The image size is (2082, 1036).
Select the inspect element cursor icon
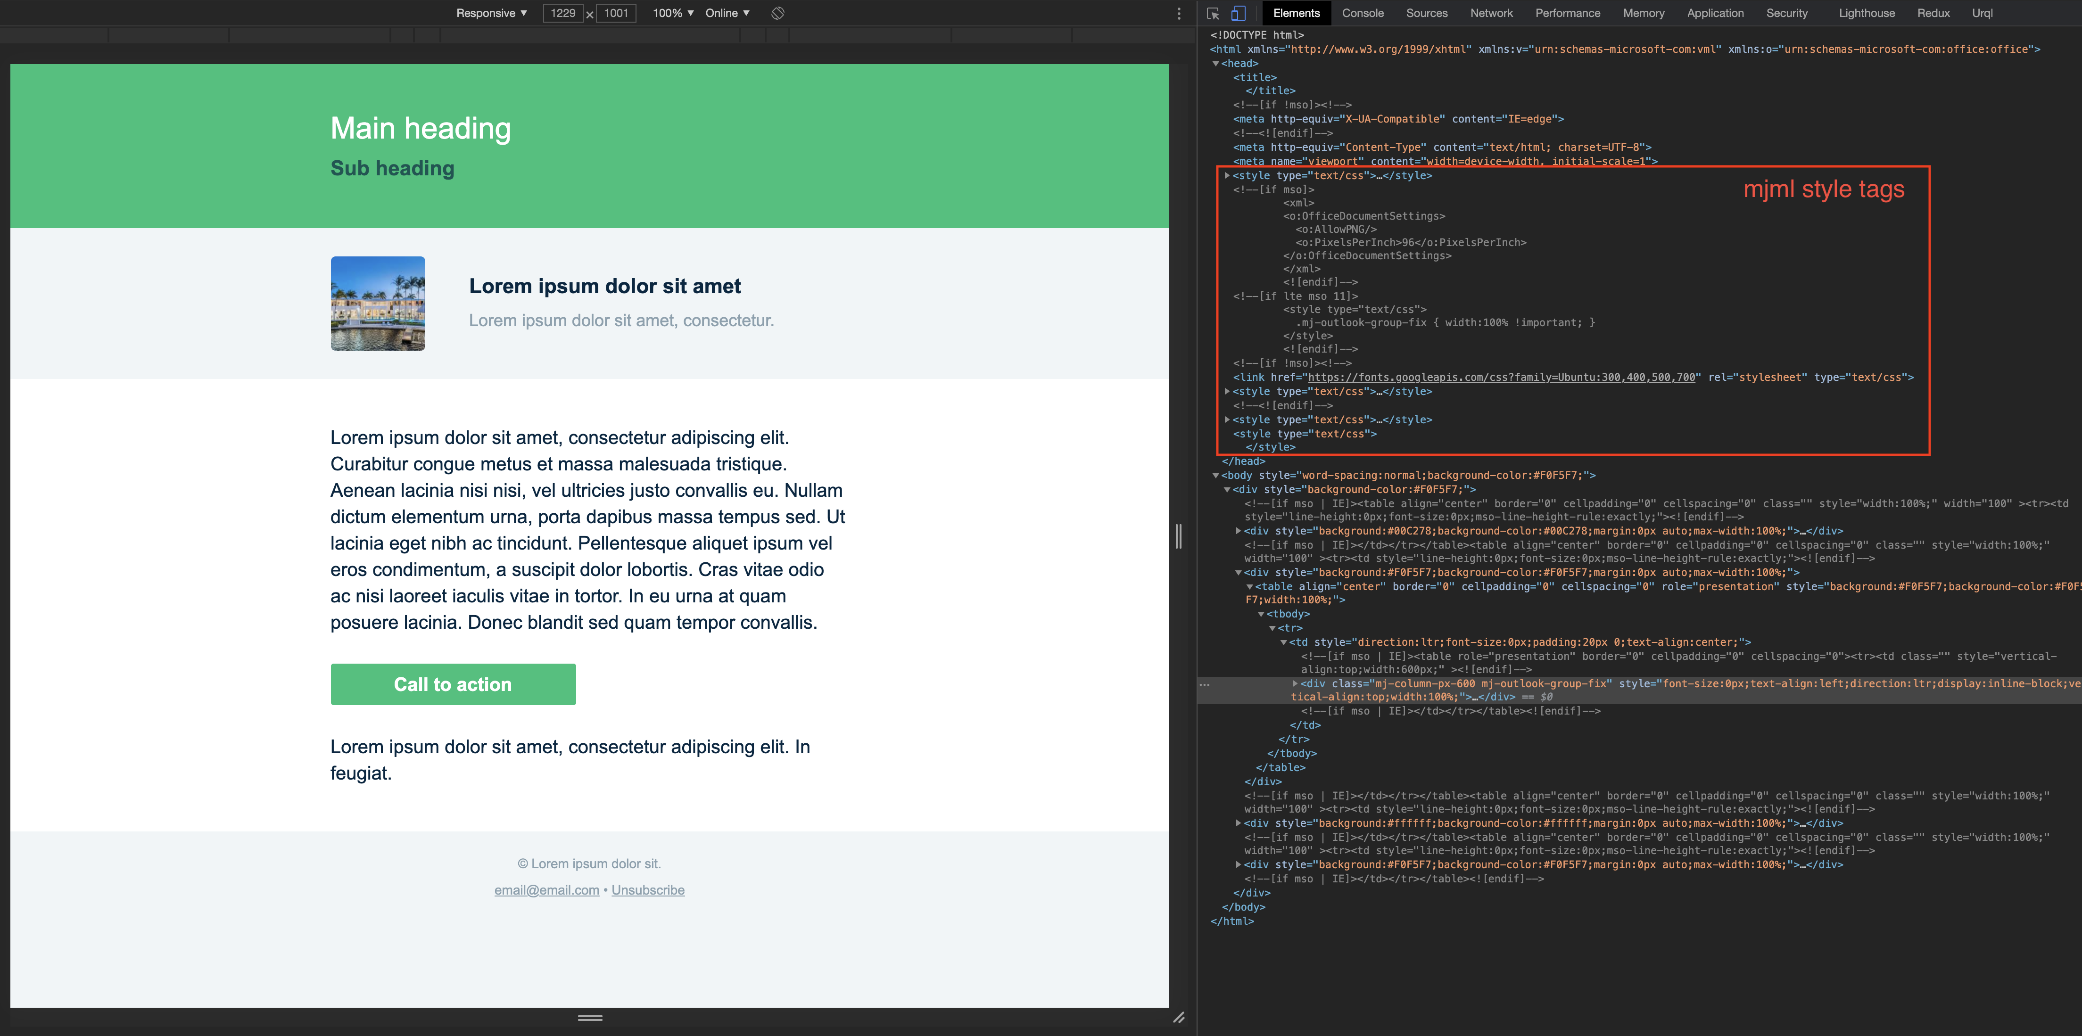[x=1212, y=13]
